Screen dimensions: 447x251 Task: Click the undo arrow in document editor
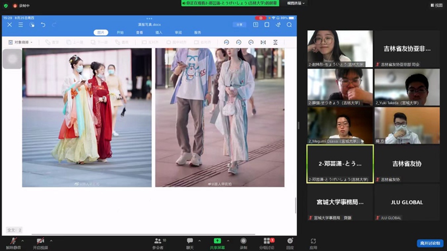[43, 25]
